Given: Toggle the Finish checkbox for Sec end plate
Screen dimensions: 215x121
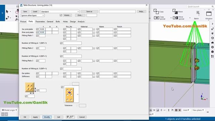Looking at the screenshot, I should [x=115, y=29].
